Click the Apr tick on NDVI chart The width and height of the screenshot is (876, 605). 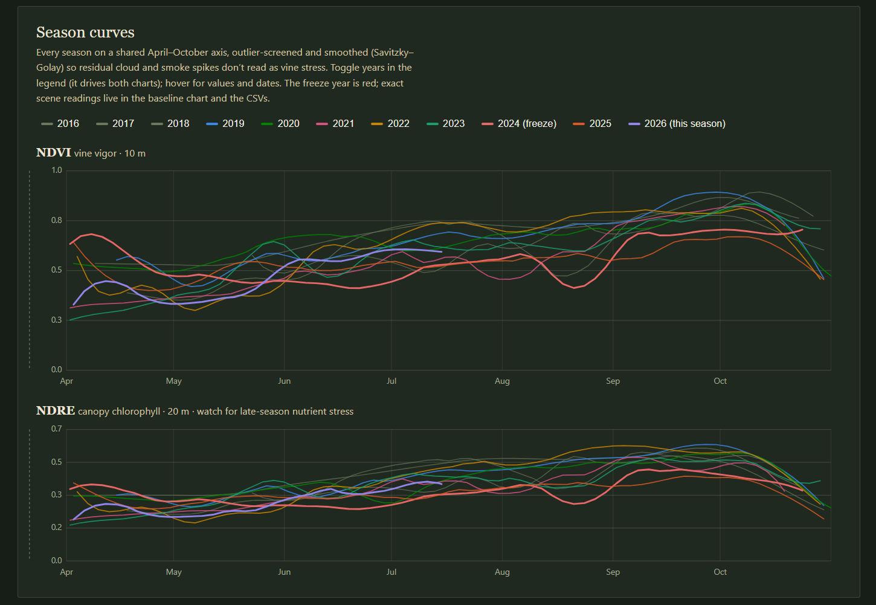tap(66, 381)
